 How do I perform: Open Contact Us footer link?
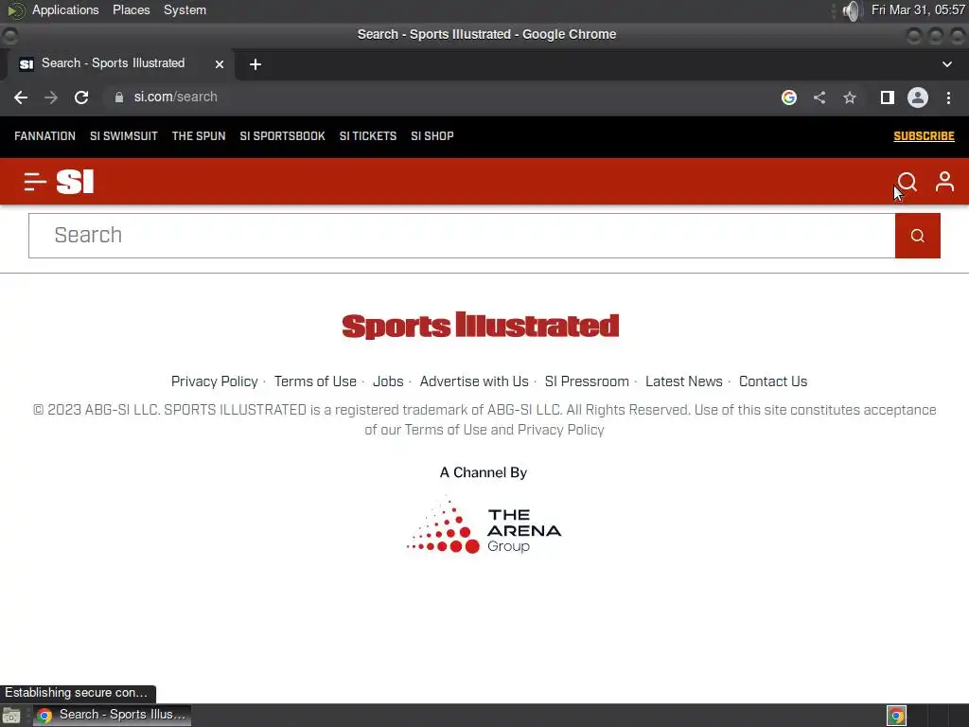pos(773,381)
